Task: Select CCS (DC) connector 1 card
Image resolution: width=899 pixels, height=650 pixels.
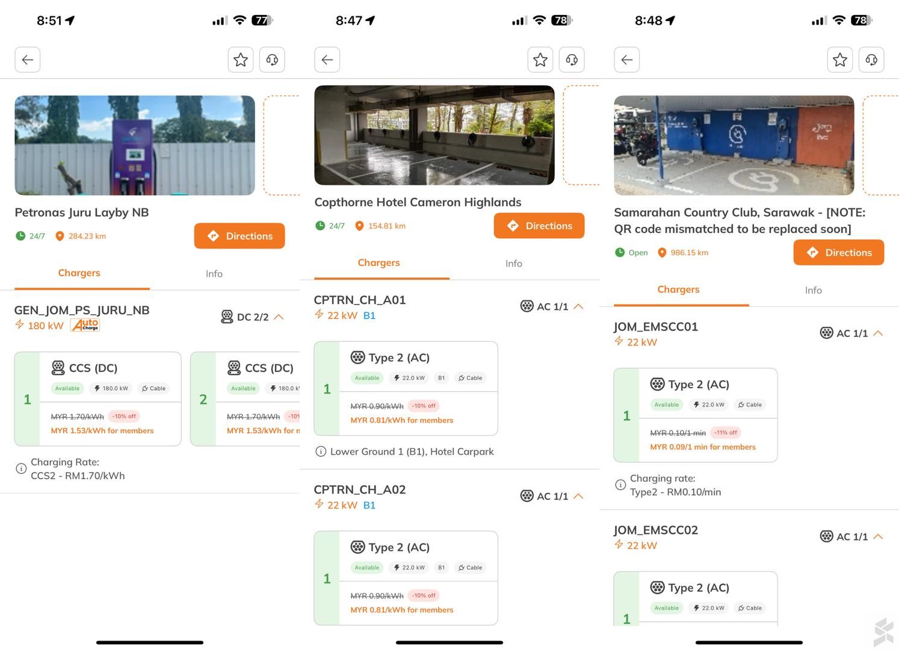Action: pyautogui.click(x=97, y=398)
